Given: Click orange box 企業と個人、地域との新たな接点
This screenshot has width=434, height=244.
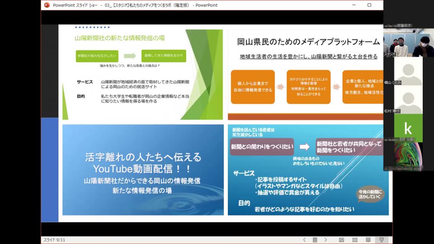Looking at the screenshot, I should point(363,87).
